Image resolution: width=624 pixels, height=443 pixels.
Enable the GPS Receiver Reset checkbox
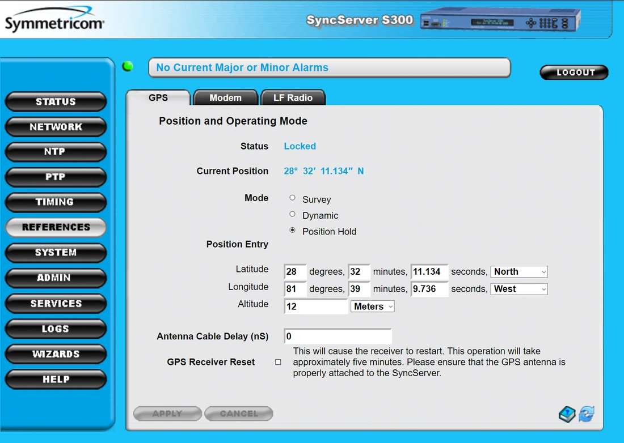click(278, 362)
